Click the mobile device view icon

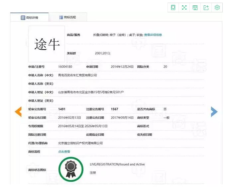[173, 7]
